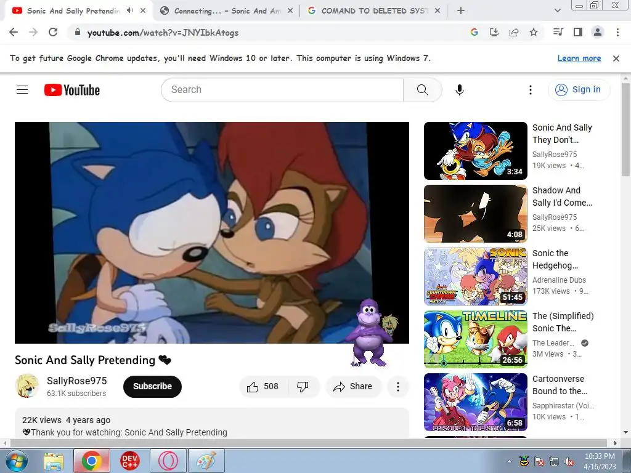Open the YouTube hamburger guide menu
Image resolution: width=631 pixels, height=473 pixels.
pyautogui.click(x=22, y=90)
